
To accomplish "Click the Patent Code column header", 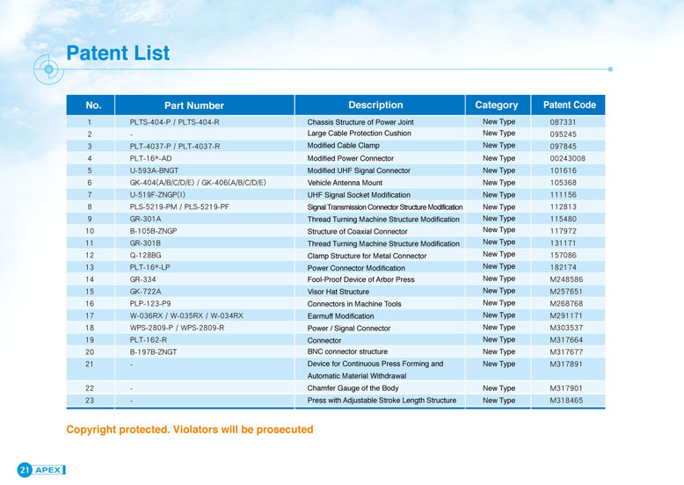I will [569, 105].
